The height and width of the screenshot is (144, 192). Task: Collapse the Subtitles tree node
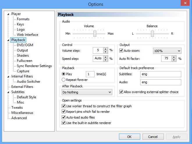(x=9, y=92)
